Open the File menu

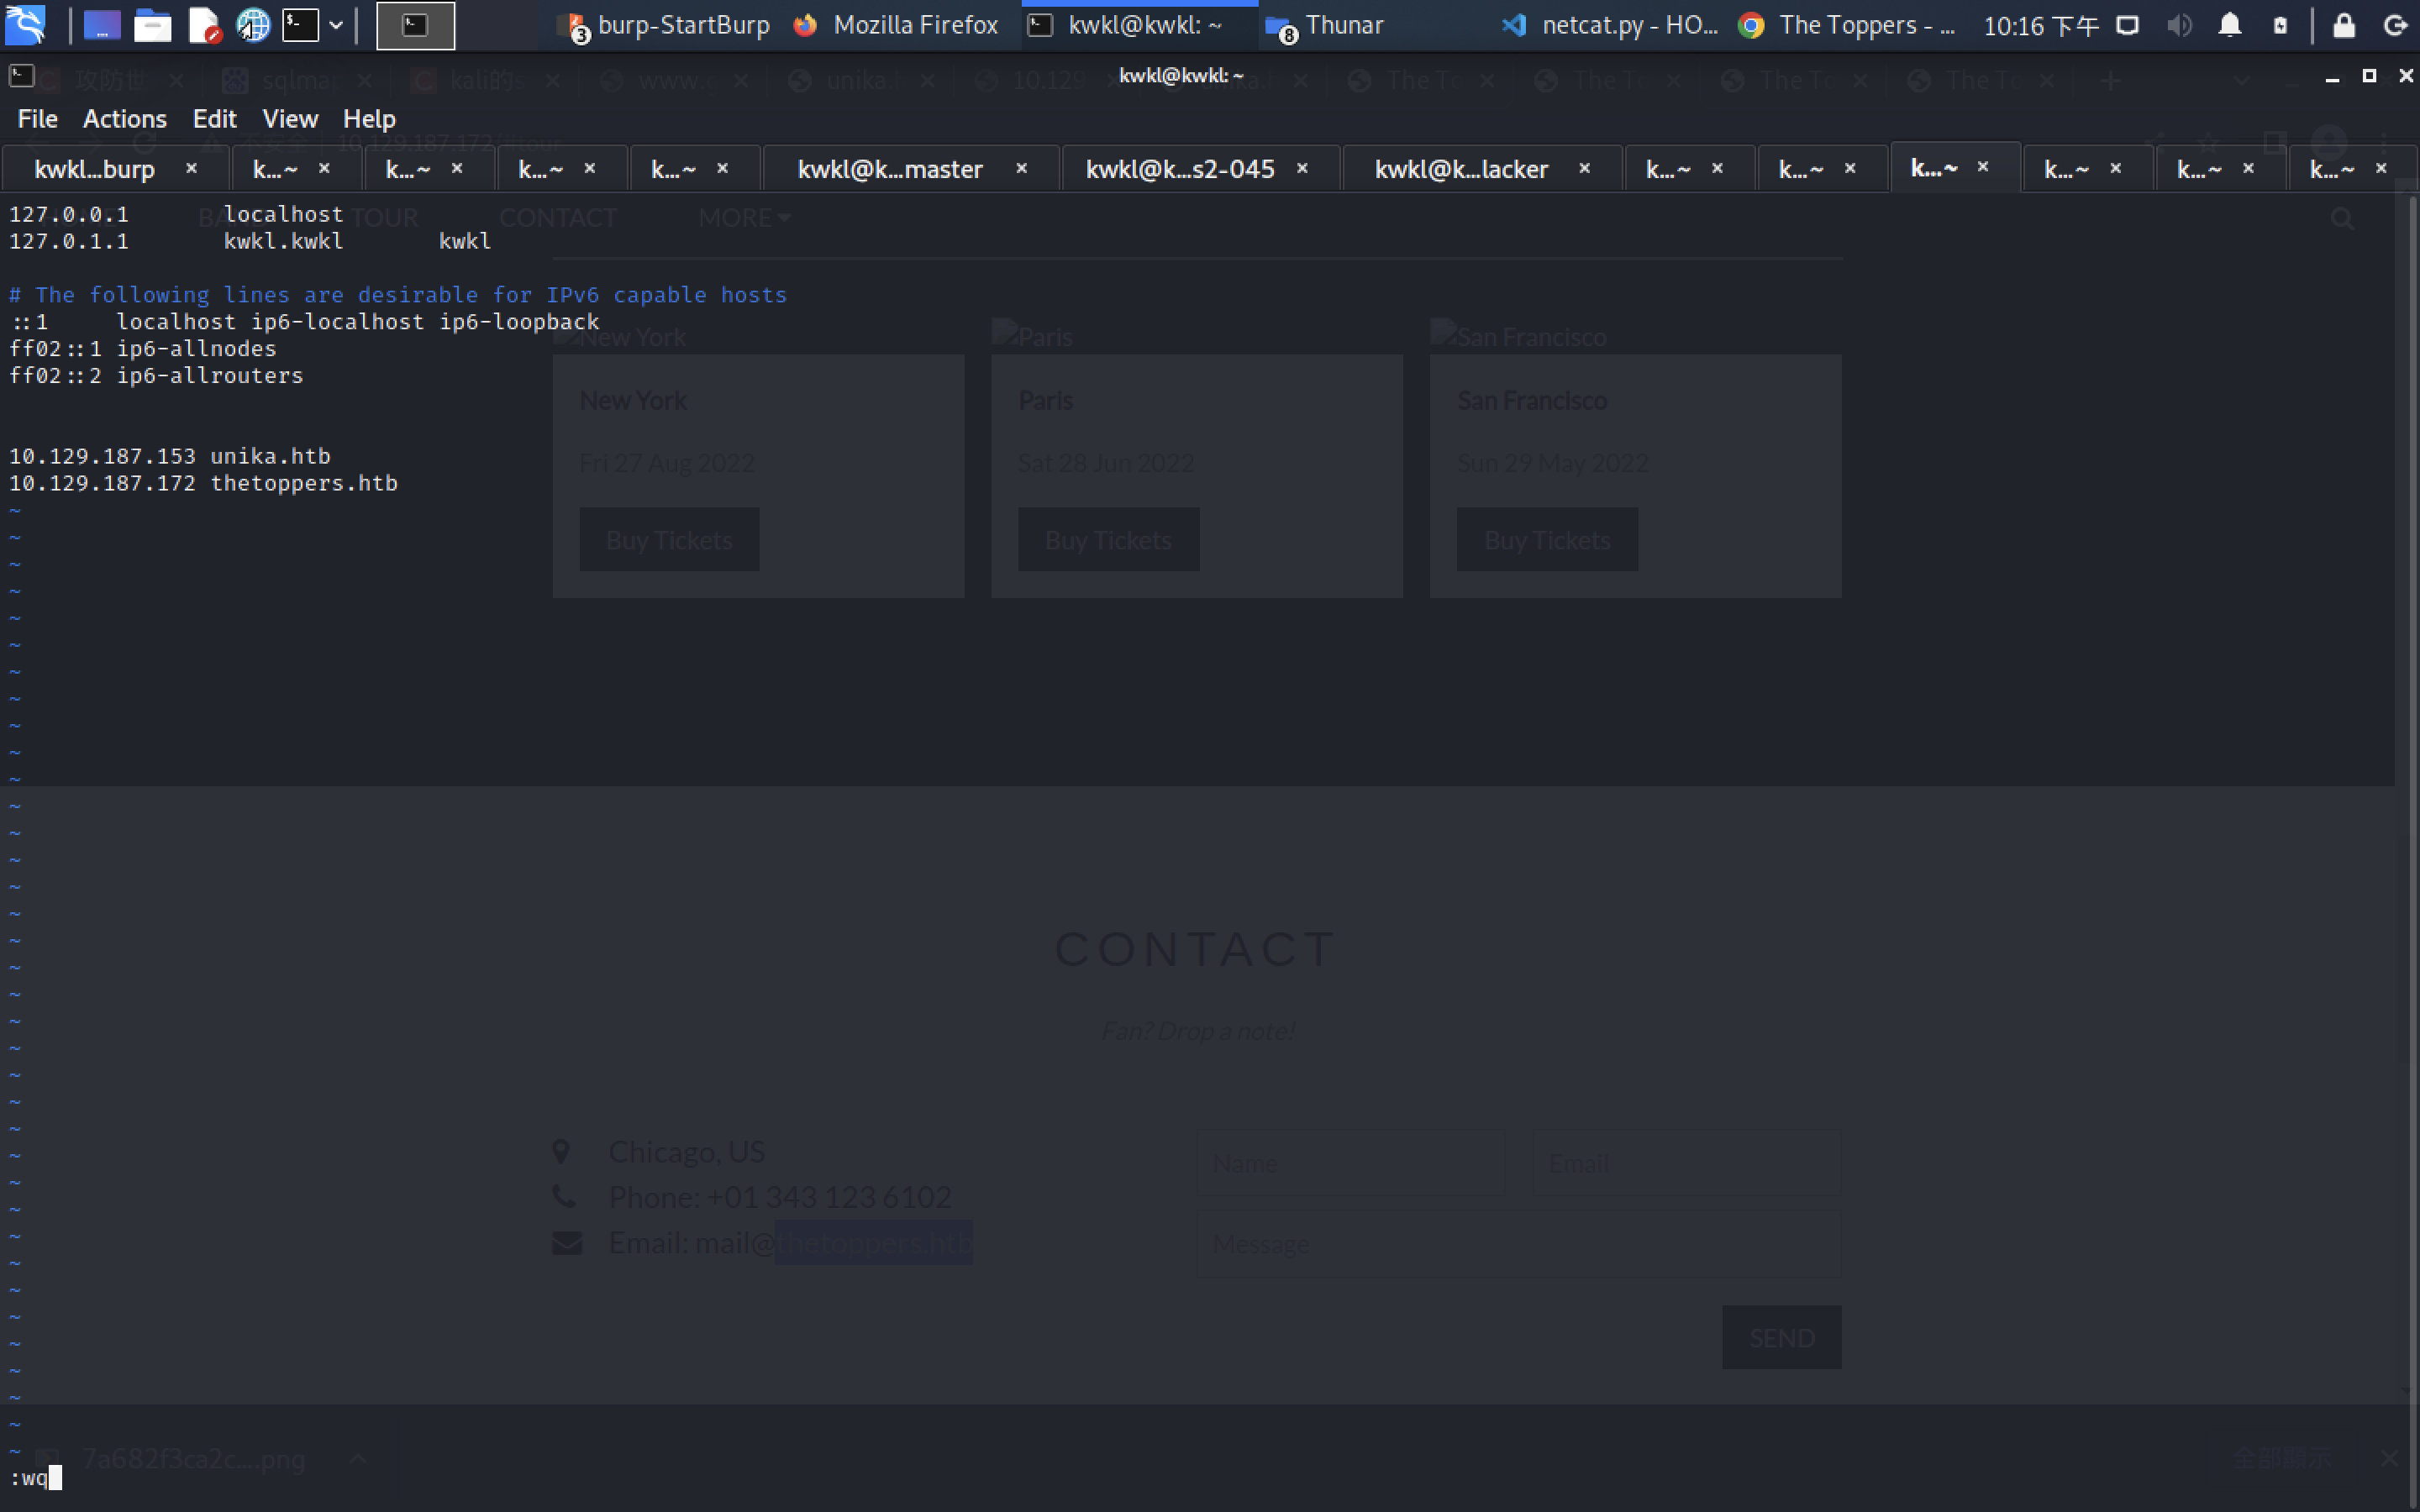point(37,119)
